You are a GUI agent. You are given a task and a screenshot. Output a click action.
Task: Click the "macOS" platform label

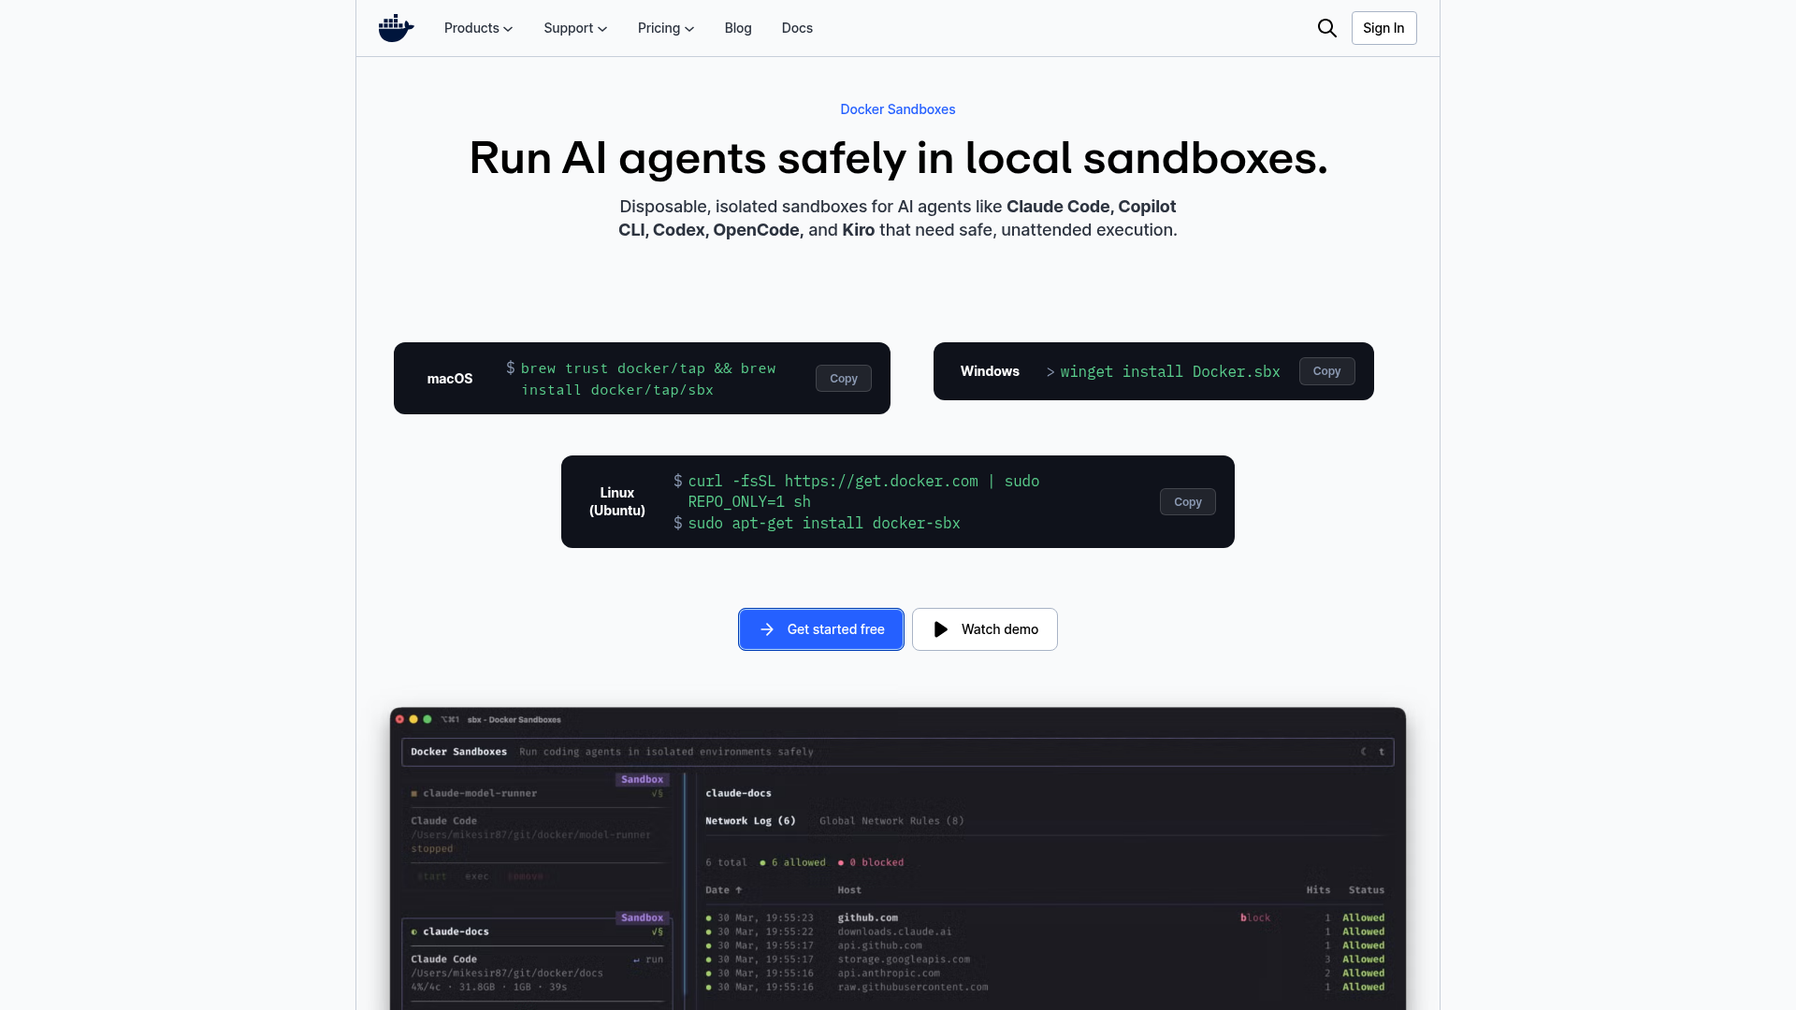pos(450,379)
